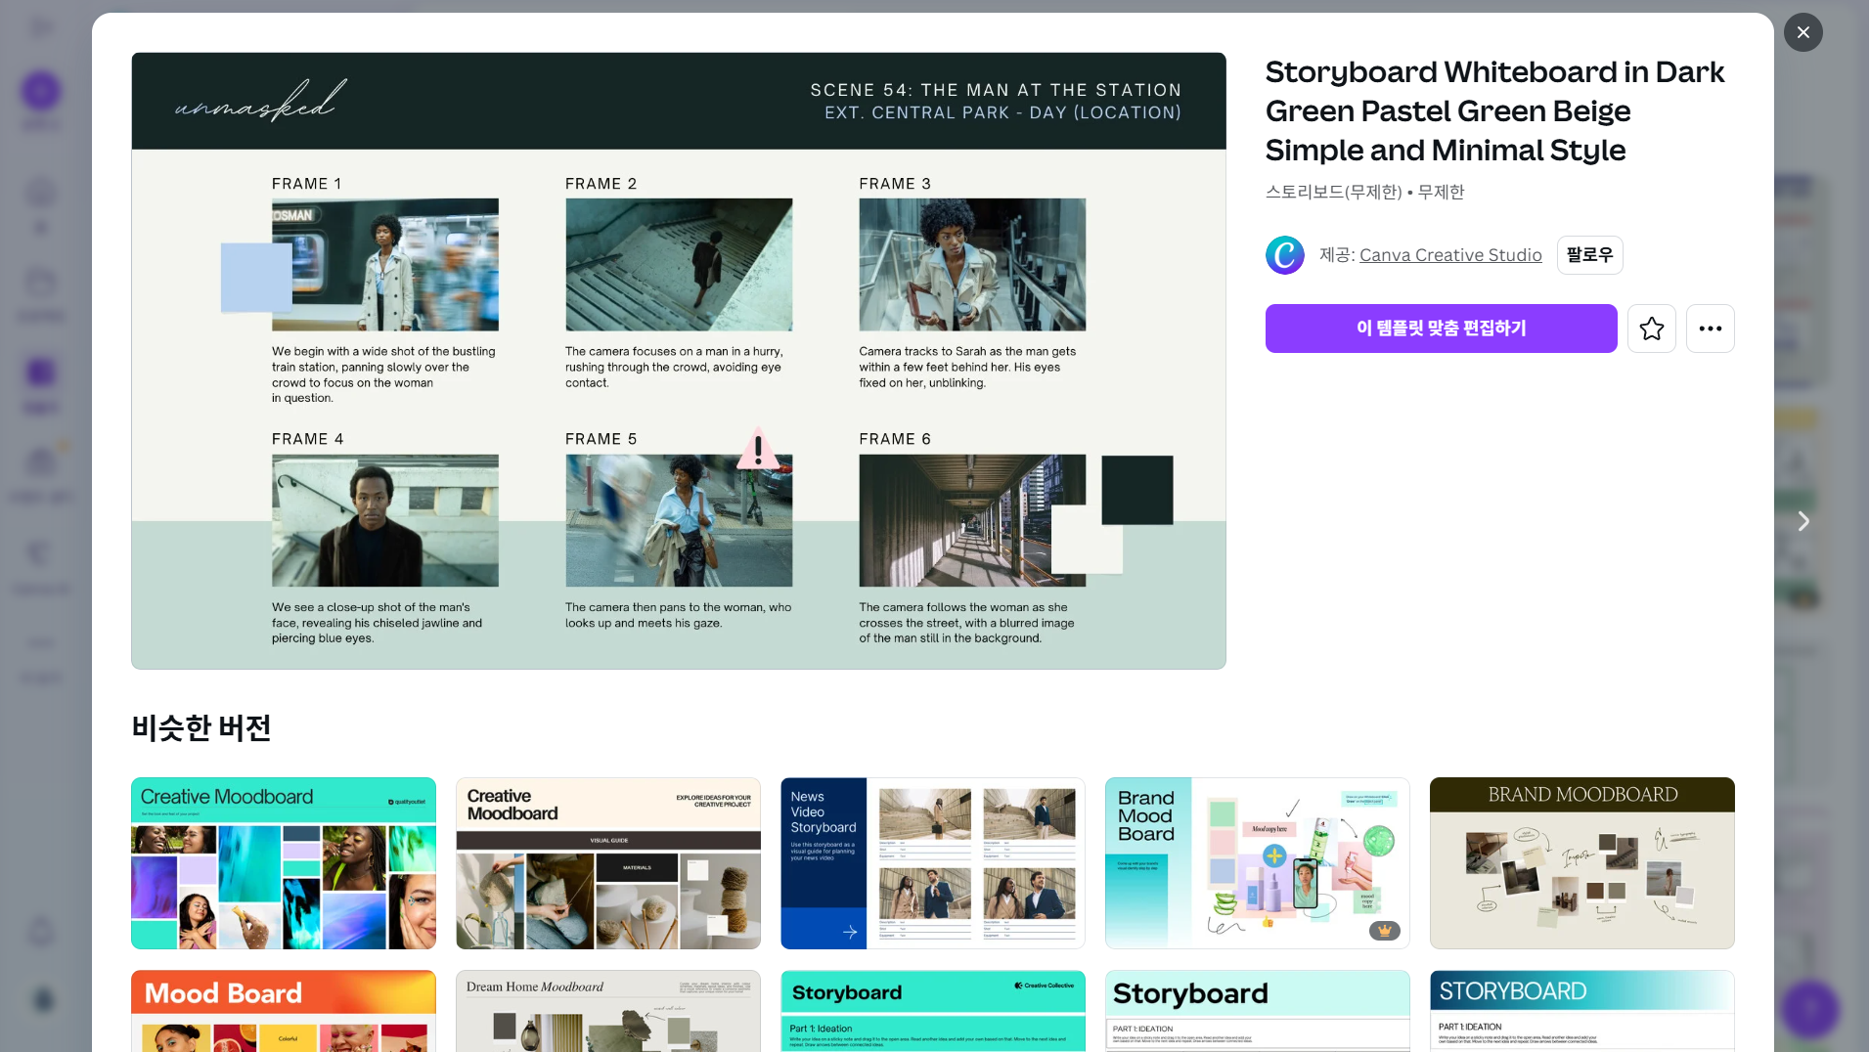Select the orange Mood Board template
Screen dimensions: 1870x1052
tap(284, 1011)
